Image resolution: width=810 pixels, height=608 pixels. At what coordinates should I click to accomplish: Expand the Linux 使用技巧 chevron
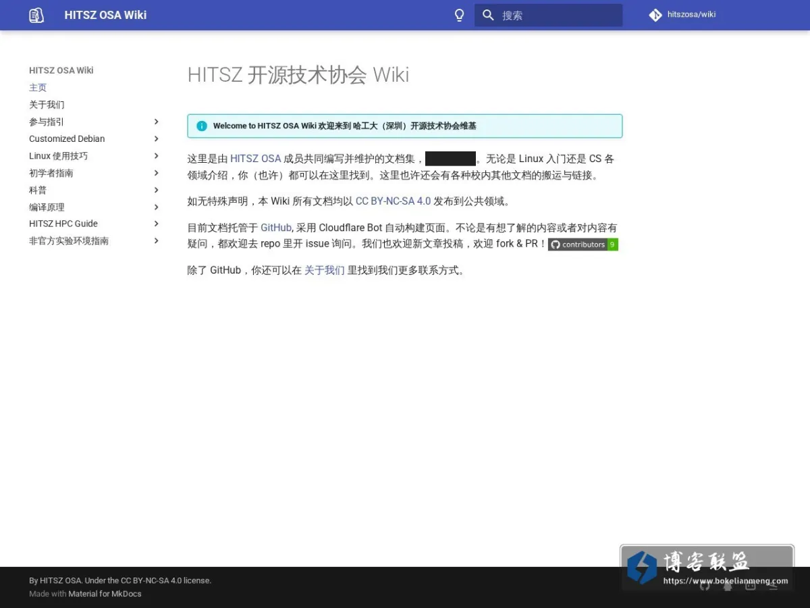coord(156,156)
